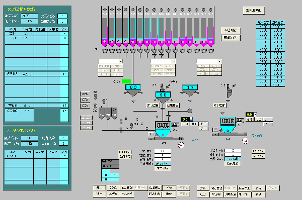Click the middle weigh hopper 0.0 display
302x200 pixels.
point(163,94)
